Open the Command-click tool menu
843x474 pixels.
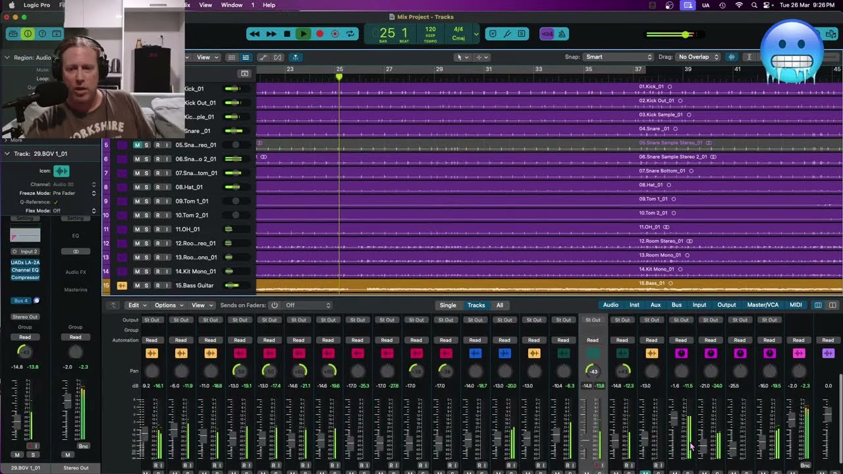pos(481,57)
